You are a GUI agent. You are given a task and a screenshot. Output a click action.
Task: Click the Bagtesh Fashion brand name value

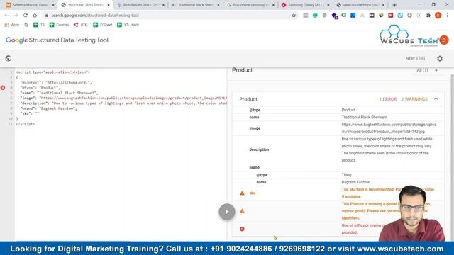pos(356,182)
